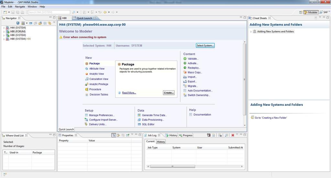This screenshot has width=331, height=178.
Task: Select Attribute View in New list
Action: 97,69
